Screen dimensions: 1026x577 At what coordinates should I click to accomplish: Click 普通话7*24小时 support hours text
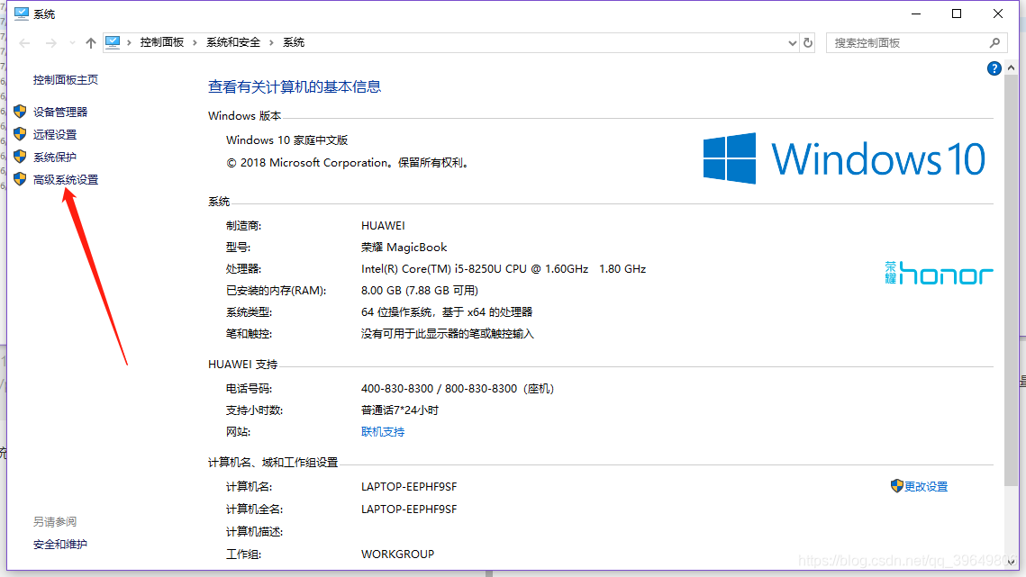point(400,410)
